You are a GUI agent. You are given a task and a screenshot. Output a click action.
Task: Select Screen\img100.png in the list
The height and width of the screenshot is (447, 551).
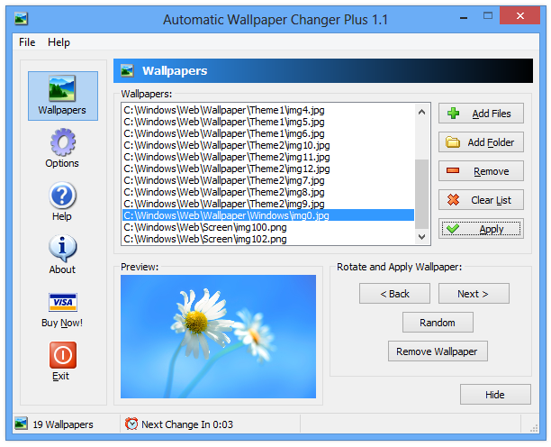pos(268,227)
